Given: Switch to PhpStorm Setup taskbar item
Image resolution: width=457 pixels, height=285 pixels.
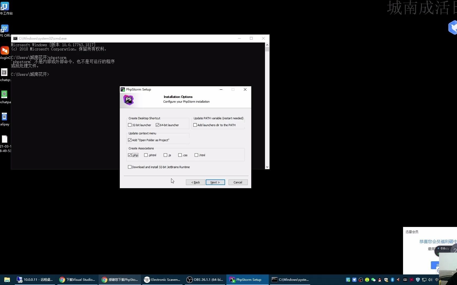Looking at the screenshot, I should (x=248, y=280).
